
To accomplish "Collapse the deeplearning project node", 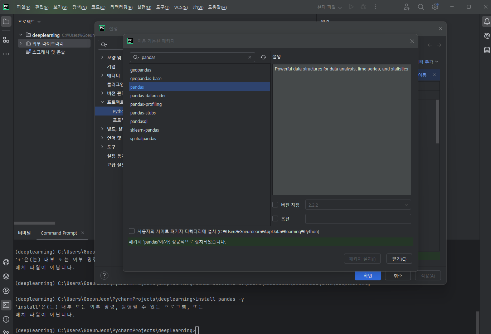I will (x=21, y=35).
